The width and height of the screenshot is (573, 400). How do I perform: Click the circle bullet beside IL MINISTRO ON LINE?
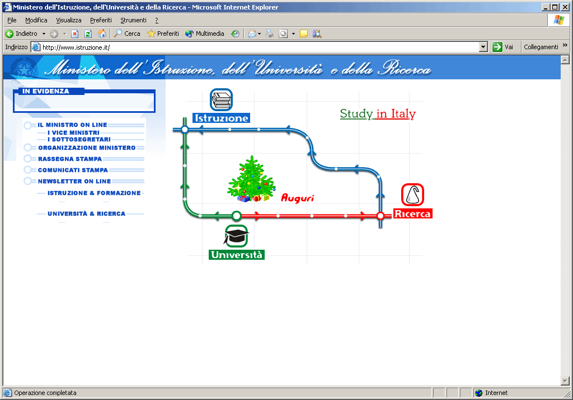pyautogui.click(x=28, y=126)
